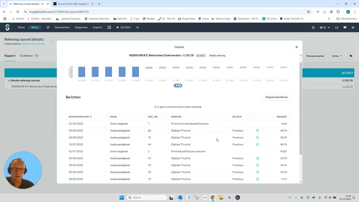Bookmark this page with the star icon

pyautogui.click(x=309, y=12)
